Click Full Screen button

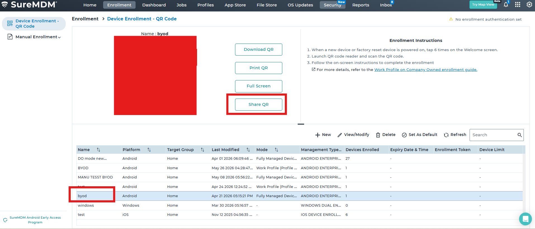(259, 86)
